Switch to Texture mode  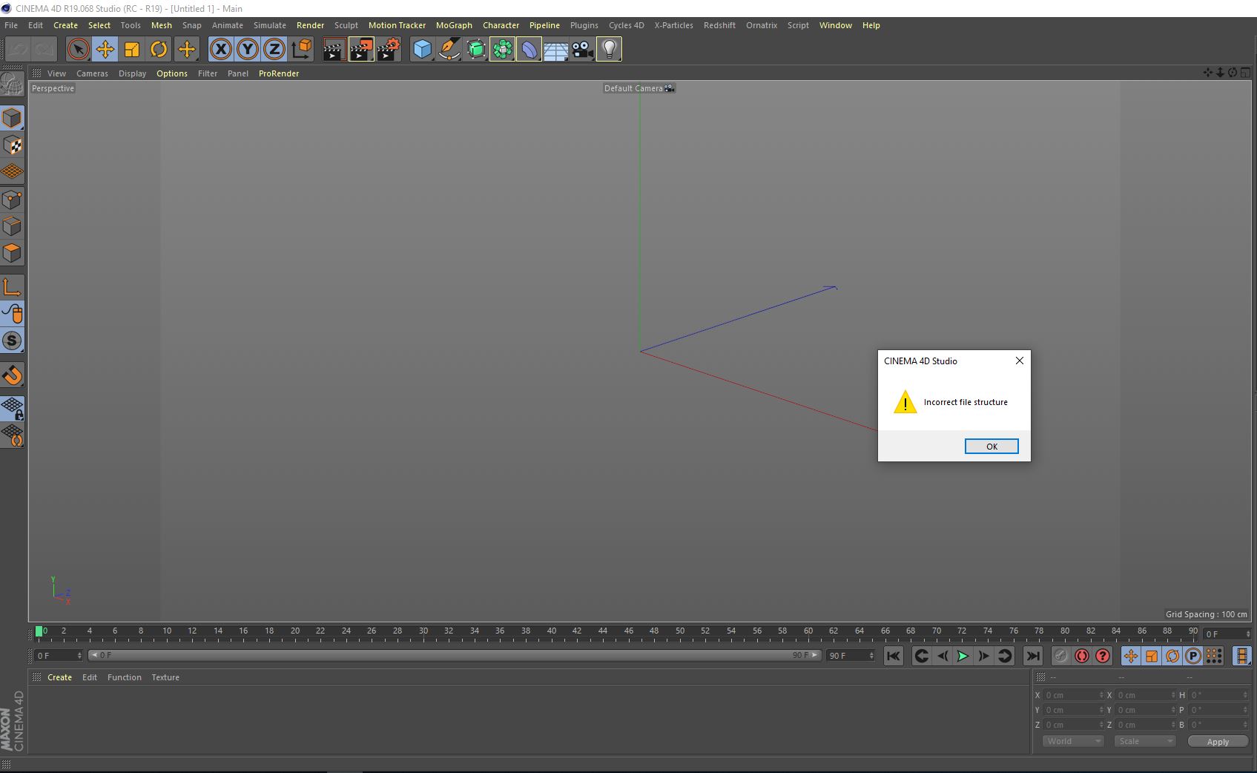[13, 145]
